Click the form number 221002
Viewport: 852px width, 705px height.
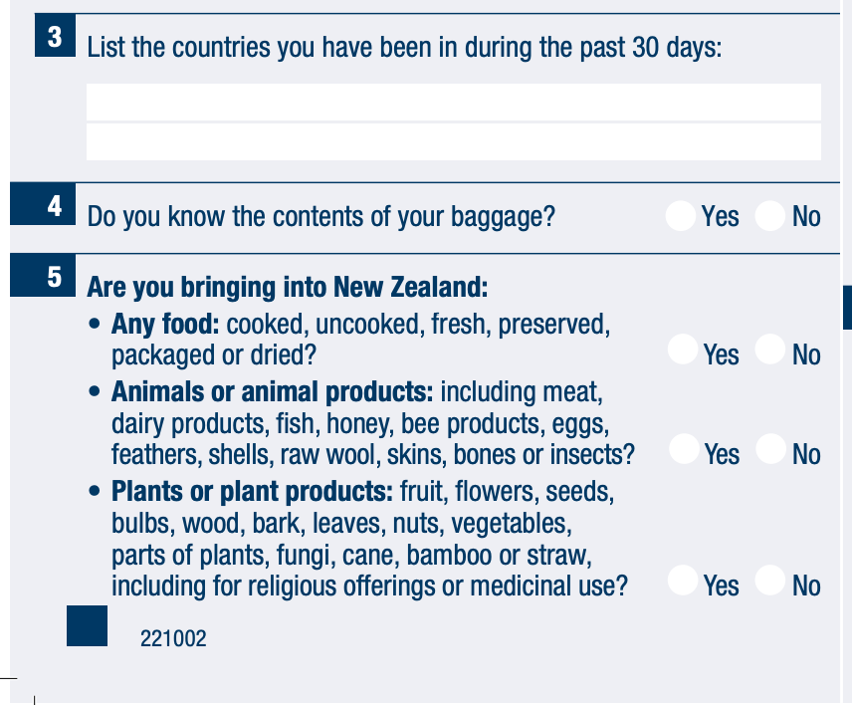point(173,638)
